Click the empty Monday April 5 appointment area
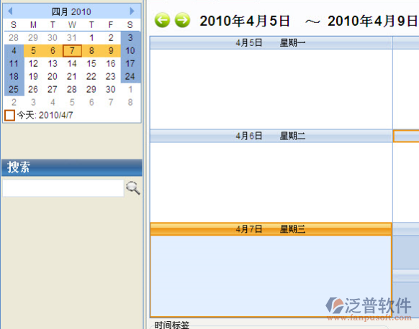The height and width of the screenshot is (329, 419). point(271,89)
